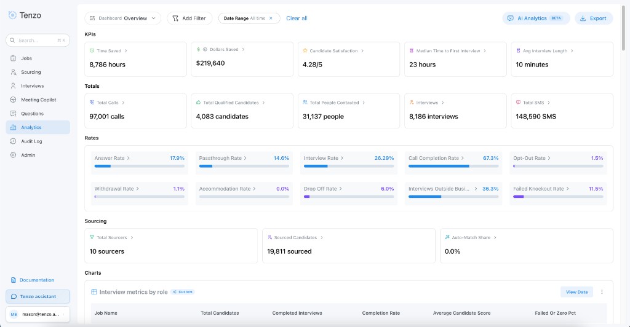Click Avg Interview Length hourglass icon
The height and width of the screenshot is (327, 630).
click(518, 51)
